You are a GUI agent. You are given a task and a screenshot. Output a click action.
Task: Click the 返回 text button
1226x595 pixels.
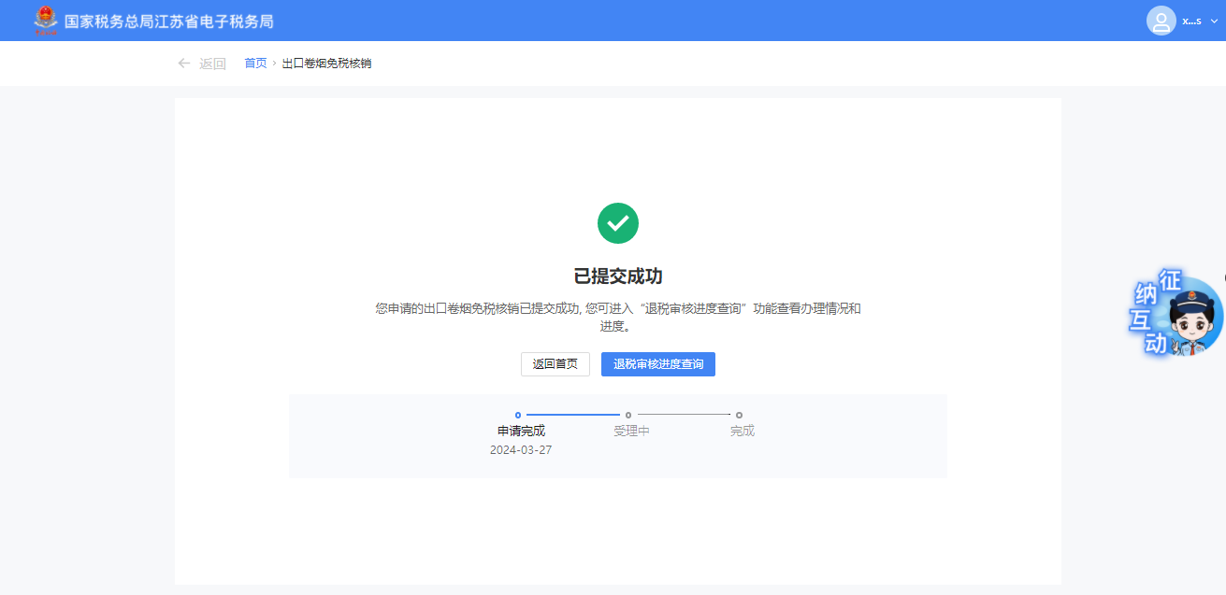pyautogui.click(x=212, y=64)
